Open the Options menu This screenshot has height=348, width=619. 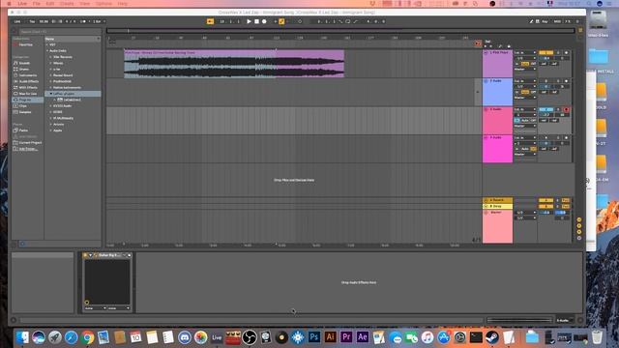pos(103,4)
